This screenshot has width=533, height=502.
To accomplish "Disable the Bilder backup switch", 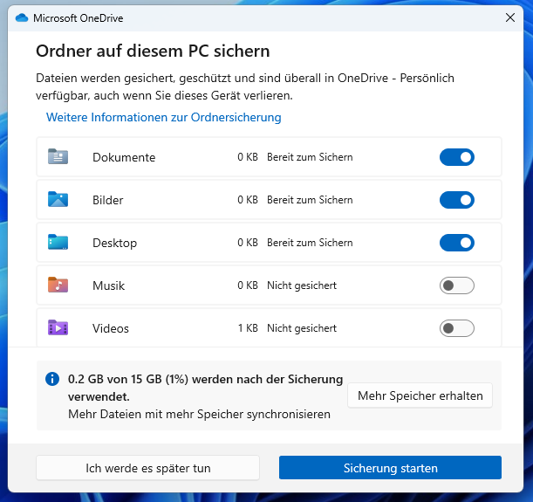I will (457, 200).
